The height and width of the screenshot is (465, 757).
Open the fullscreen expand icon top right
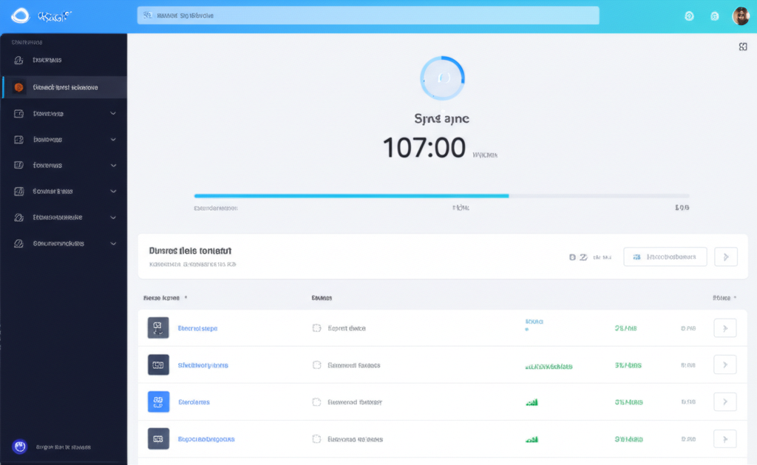pos(743,46)
